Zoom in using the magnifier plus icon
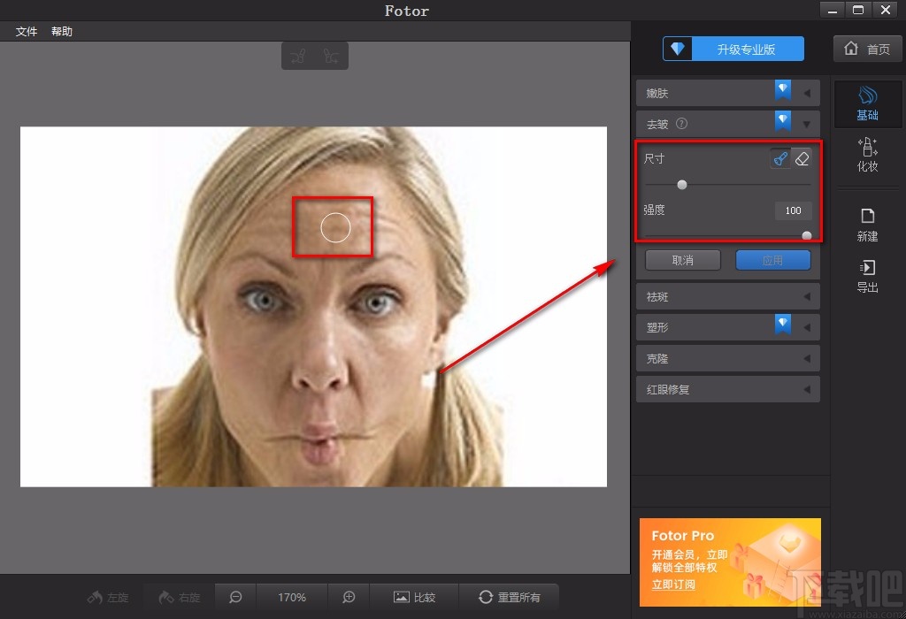 [x=348, y=598]
